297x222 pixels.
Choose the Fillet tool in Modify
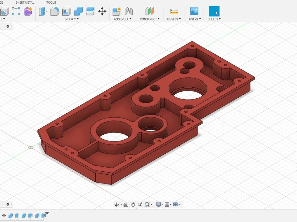click(55, 11)
